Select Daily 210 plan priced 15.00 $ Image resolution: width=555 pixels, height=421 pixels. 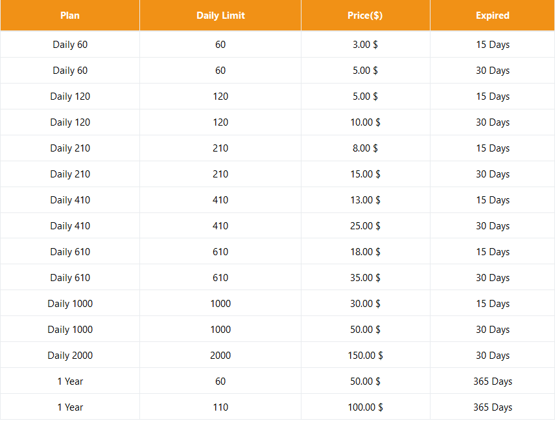click(x=70, y=174)
